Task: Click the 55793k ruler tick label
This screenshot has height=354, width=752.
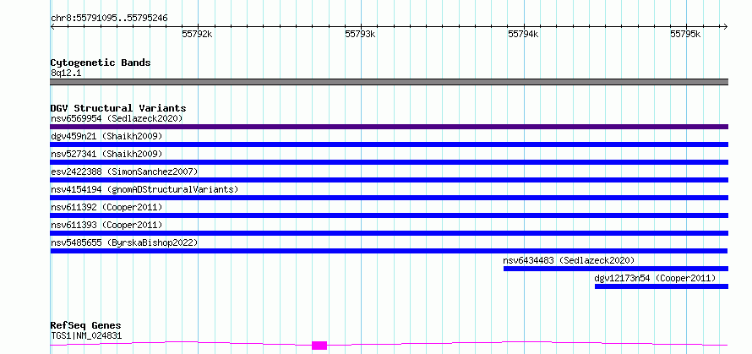Action: click(360, 34)
